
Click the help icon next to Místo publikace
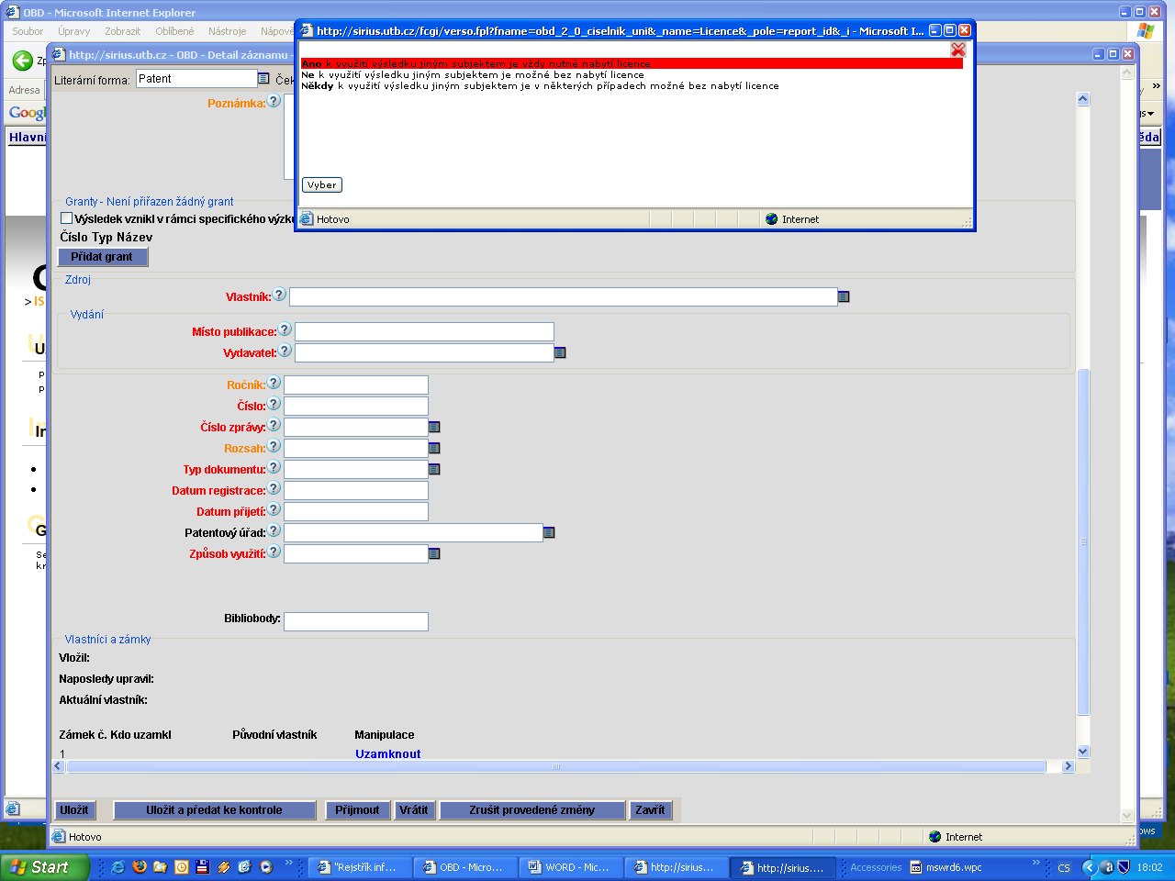[x=285, y=329]
